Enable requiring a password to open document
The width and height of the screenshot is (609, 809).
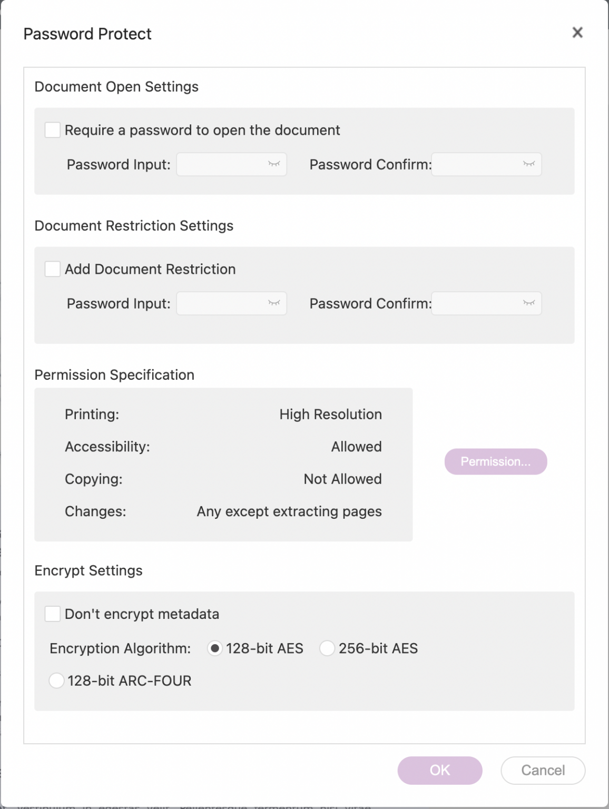tap(52, 130)
